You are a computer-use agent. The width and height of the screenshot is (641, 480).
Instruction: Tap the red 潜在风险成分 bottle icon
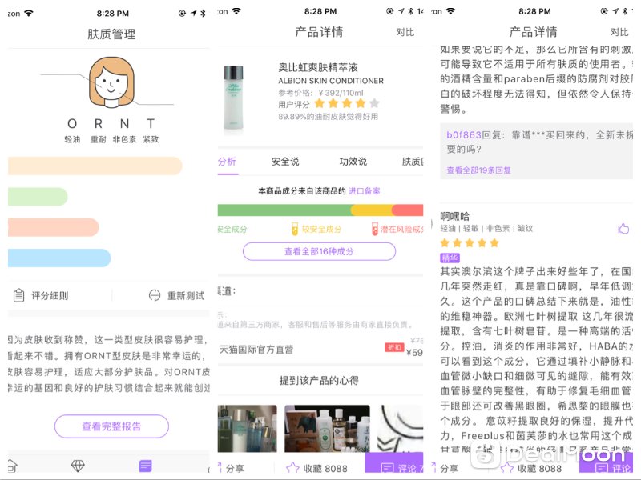374,229
